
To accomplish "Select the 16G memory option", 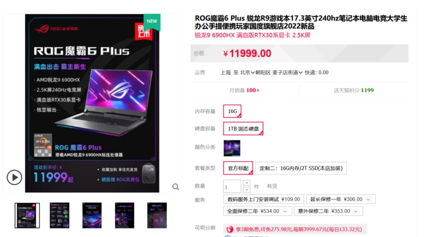I will (232, 111).
